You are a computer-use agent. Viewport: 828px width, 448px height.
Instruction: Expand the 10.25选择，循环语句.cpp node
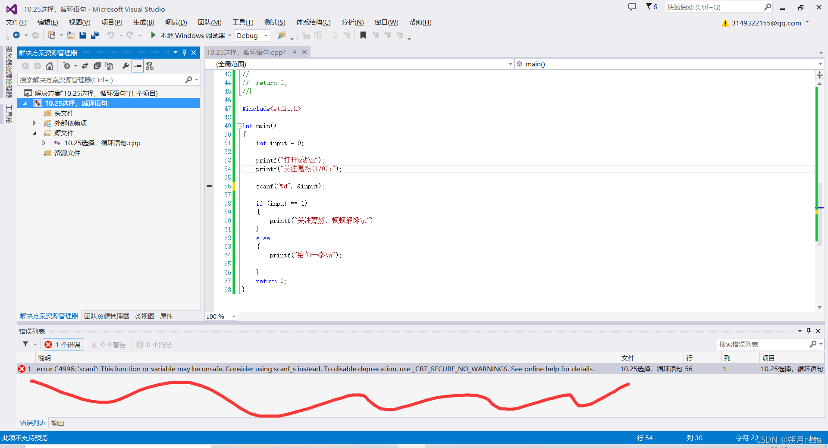[44, 143]
